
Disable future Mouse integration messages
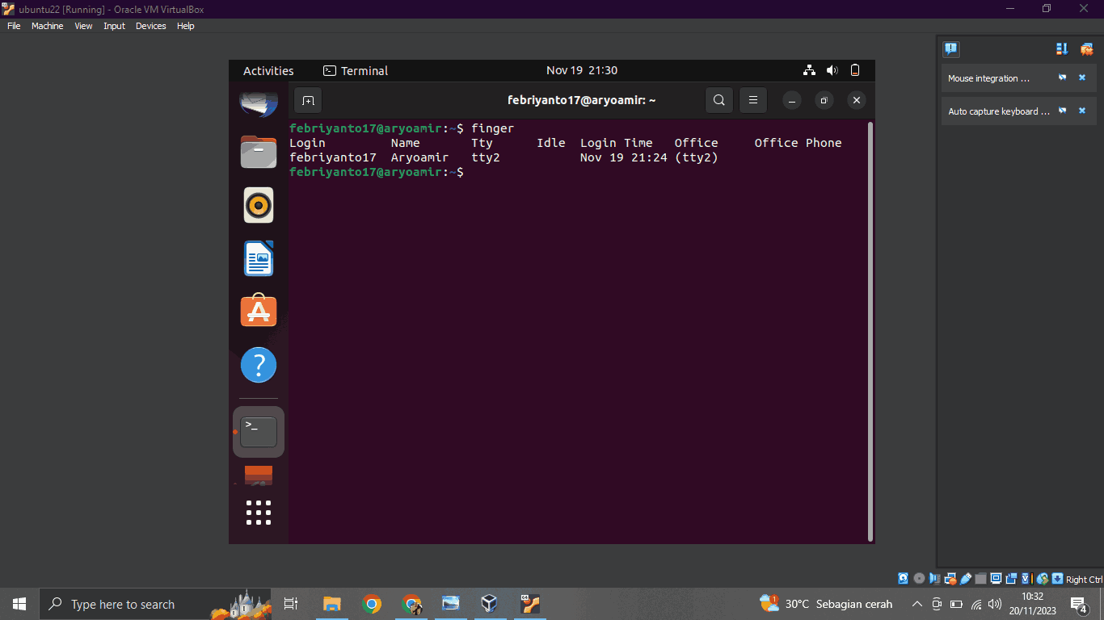pos(1063,78)
